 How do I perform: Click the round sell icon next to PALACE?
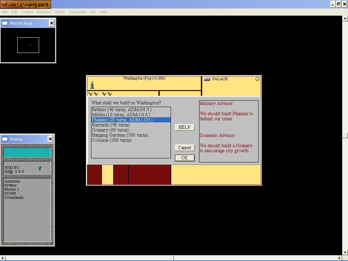pyautogui.click(x=258, y=79)
